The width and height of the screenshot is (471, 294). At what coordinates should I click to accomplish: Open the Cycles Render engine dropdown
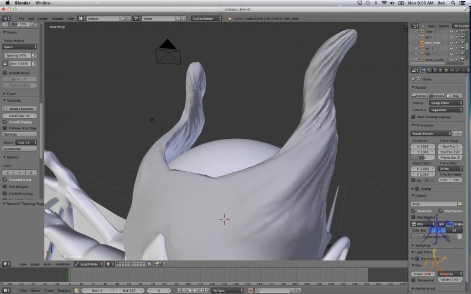pos(207,18)
